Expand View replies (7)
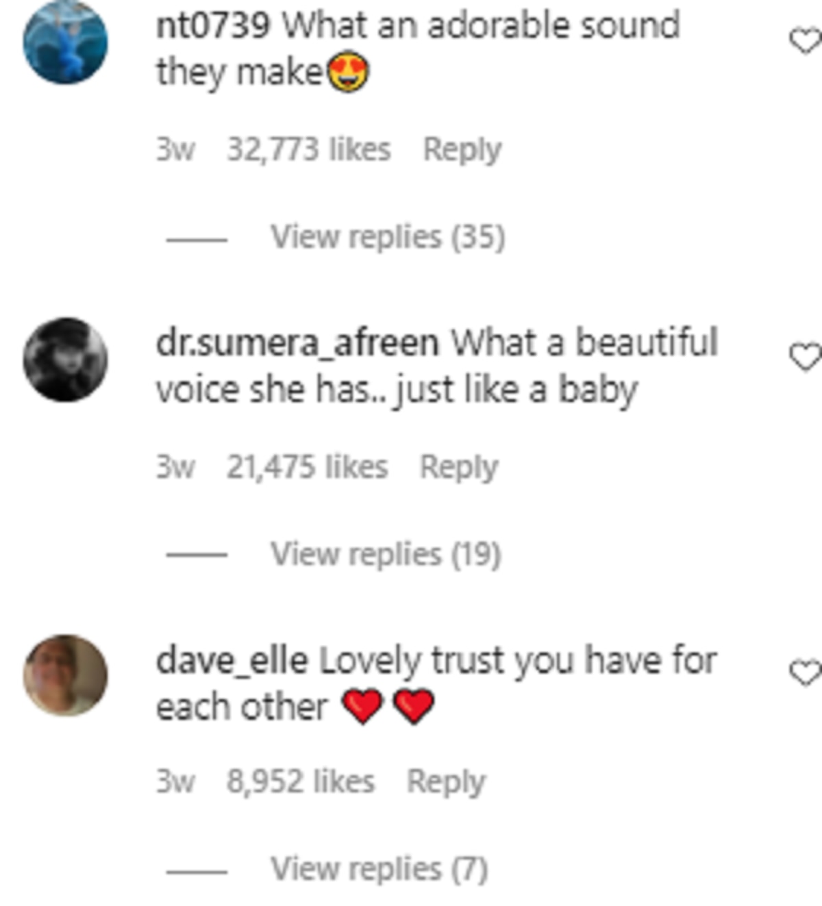Viewport: 822px width, 906px height. point(379,869)
